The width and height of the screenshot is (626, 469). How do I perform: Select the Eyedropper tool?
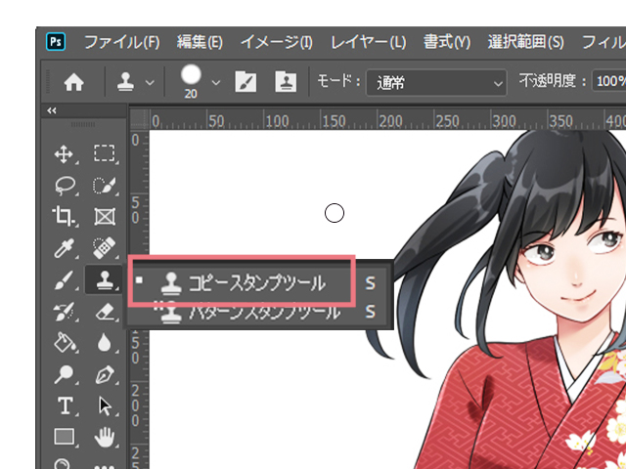tap(64, 248)
